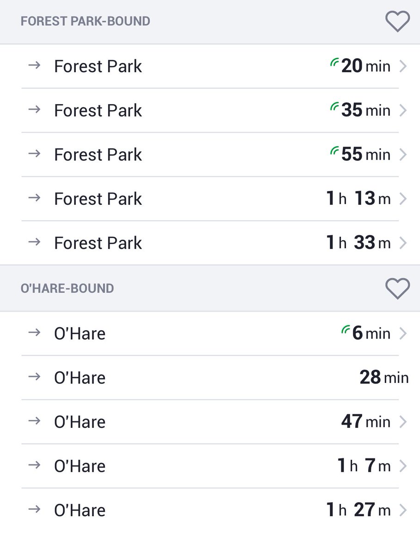Tap the live signal icon beside 55 min
This screenshot has width=420, height=555.
334,151
